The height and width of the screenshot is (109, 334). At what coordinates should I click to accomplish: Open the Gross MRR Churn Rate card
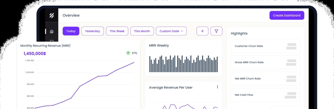[x=265, y=62]
